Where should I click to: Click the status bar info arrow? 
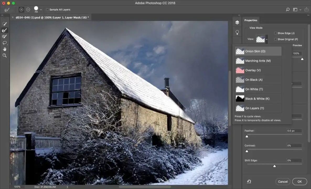click(x=67, y=187)
